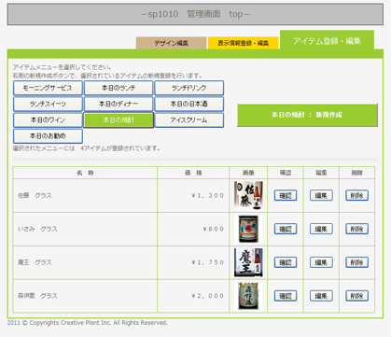Screen dimensions: 391x337
Task: Choose the 本日のワイン menu button
Action: 48,120
